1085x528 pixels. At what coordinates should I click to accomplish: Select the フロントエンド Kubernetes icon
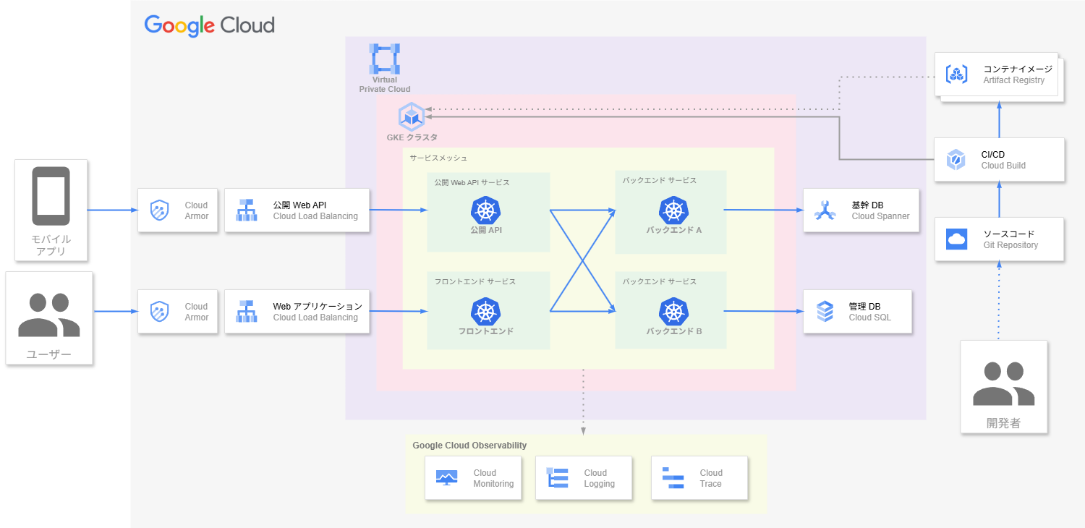click(x=485, y=312)
